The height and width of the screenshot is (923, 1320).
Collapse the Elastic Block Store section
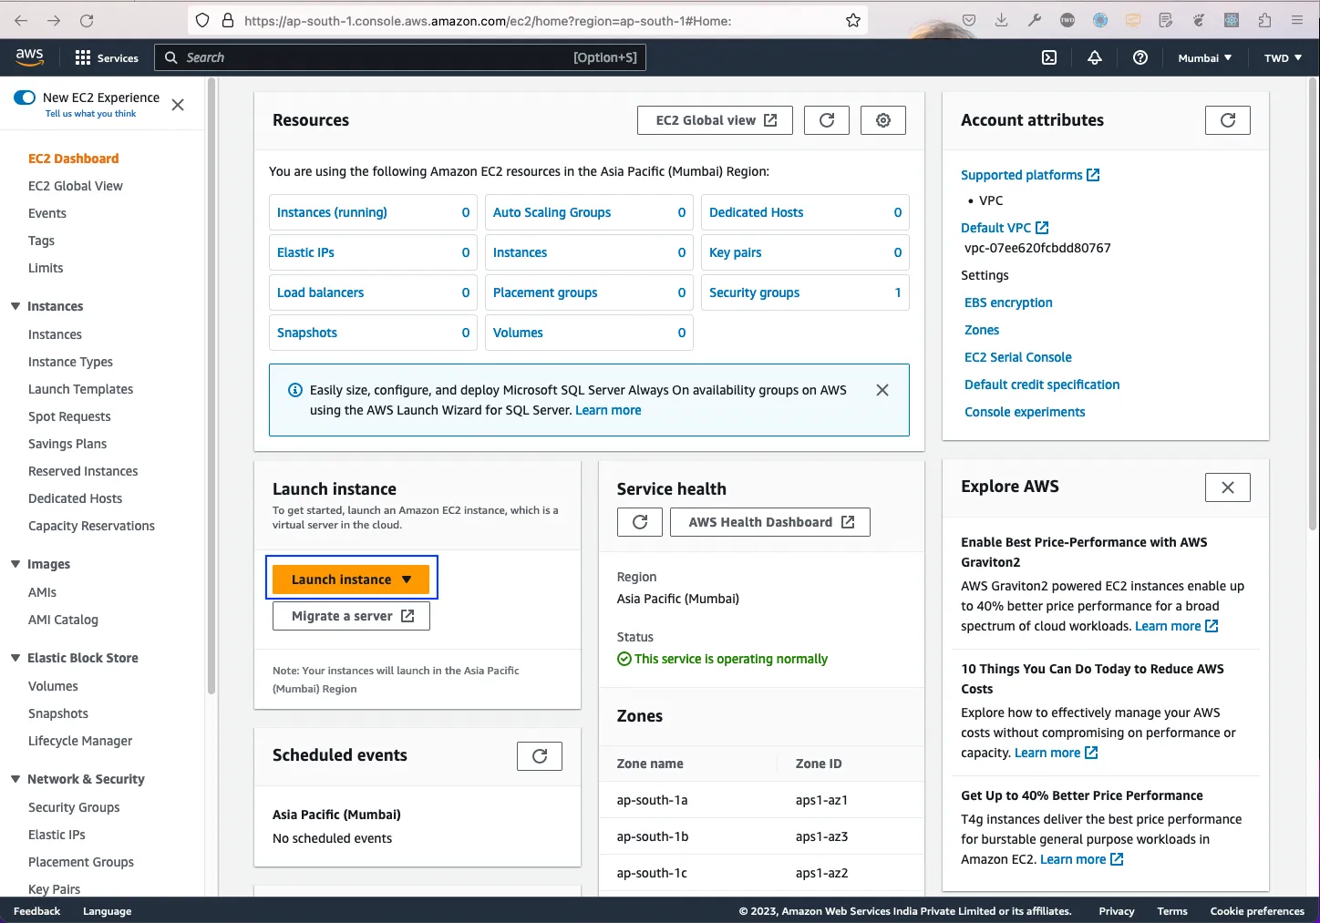[15, 658]
